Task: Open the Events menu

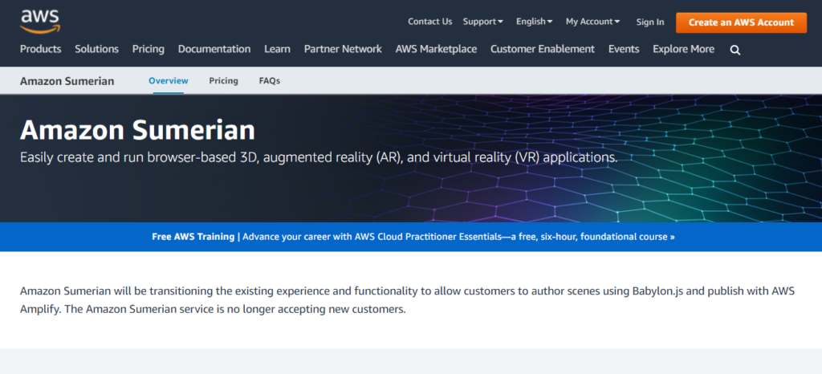Action: point(624,49)
